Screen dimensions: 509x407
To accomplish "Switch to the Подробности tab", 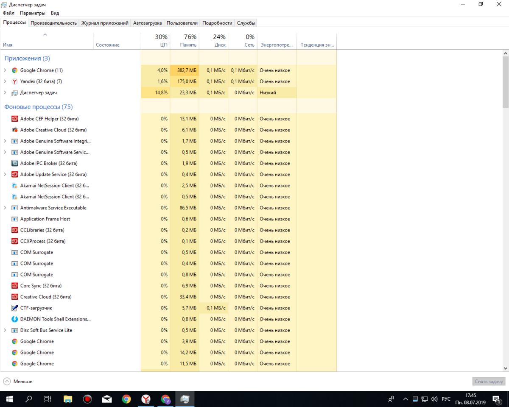I will point(217,23).
